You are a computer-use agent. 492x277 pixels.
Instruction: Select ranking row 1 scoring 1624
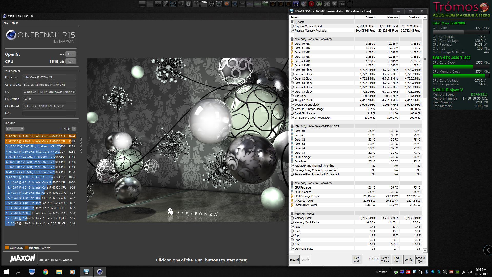point(40,136)
